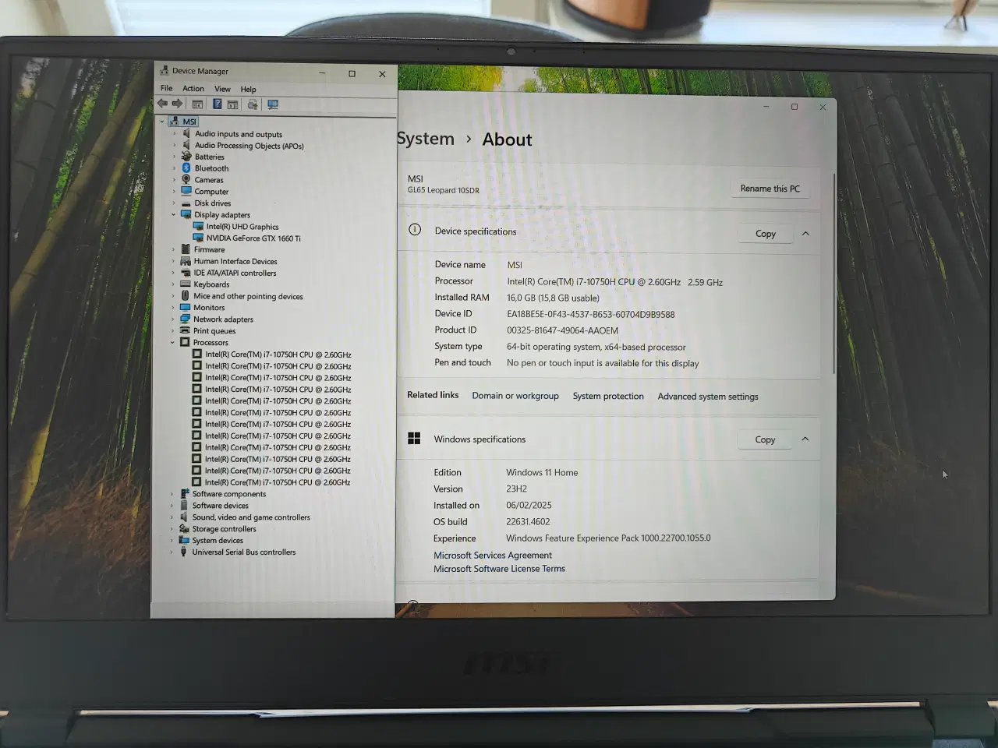Copy the Device specifications
The image size is (998, 748).
(765, 233)
